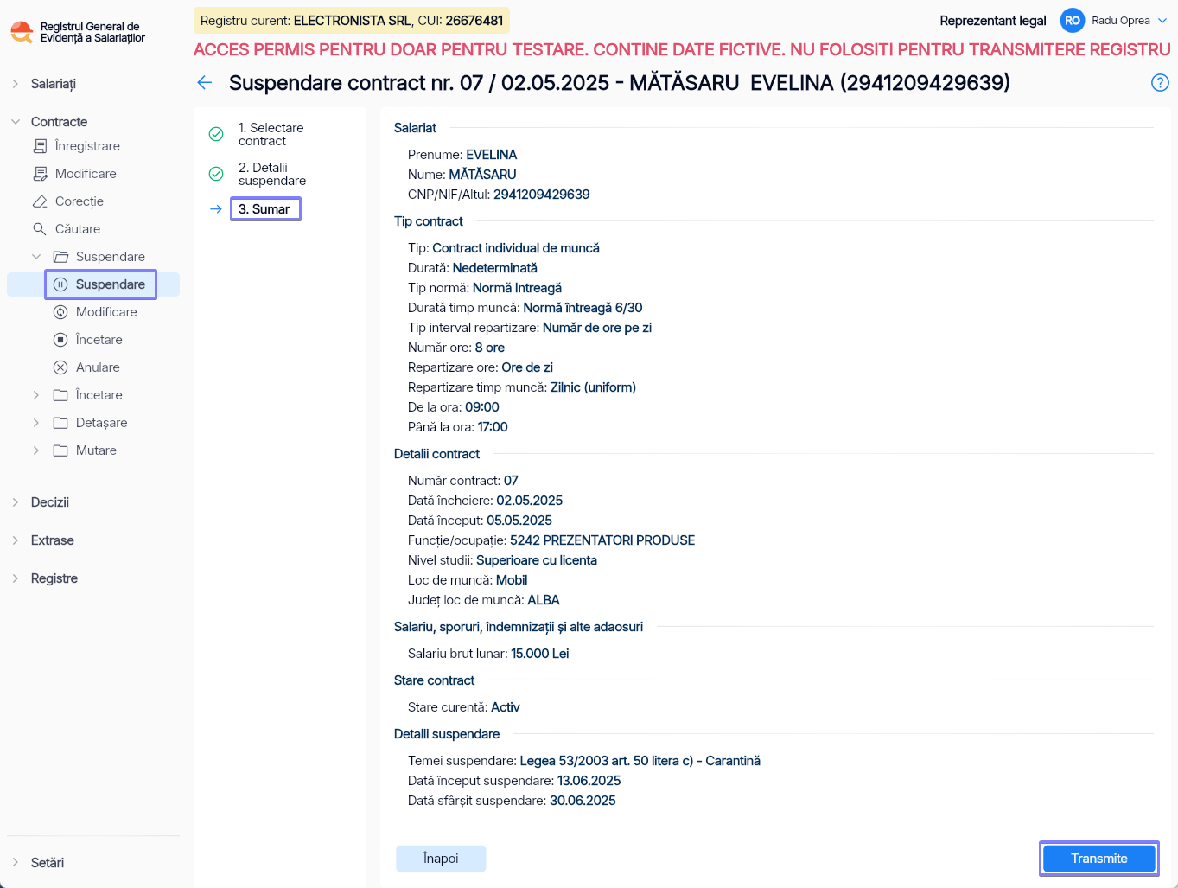Viewport: 1178px width, 888px height.
Task: Click the Înapoi button
Action: tap(441, 859)
